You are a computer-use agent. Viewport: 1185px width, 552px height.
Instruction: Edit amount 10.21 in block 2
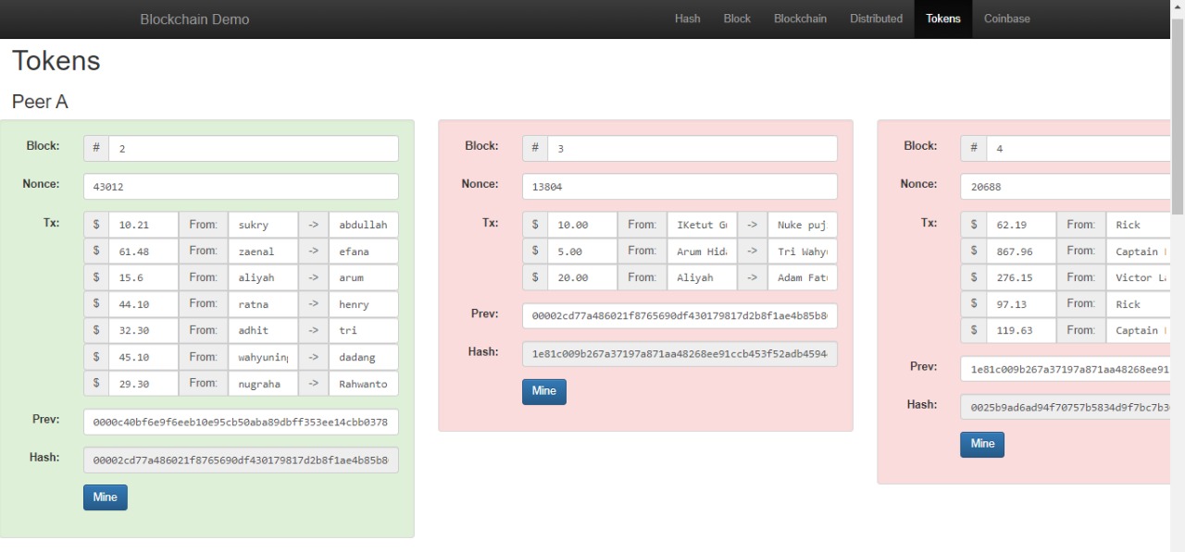coord(143,225)
